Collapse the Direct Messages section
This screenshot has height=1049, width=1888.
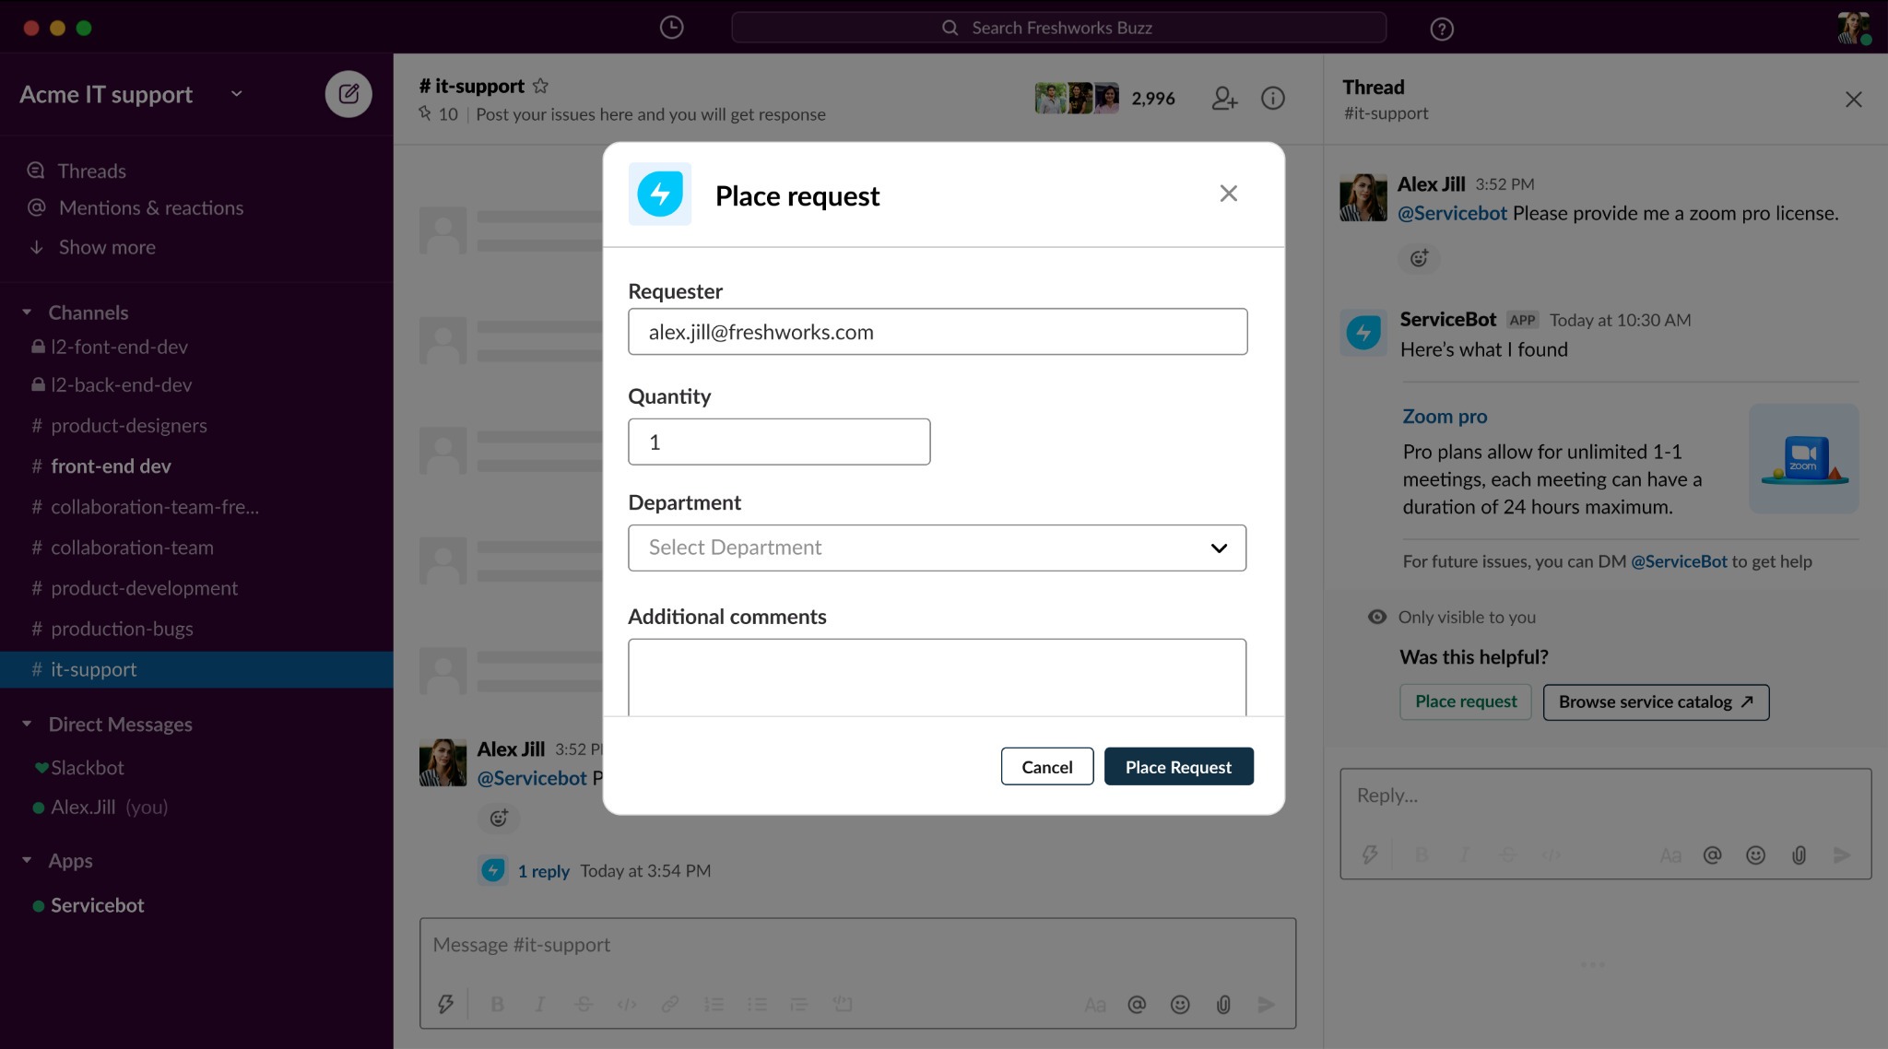[27, 725]
